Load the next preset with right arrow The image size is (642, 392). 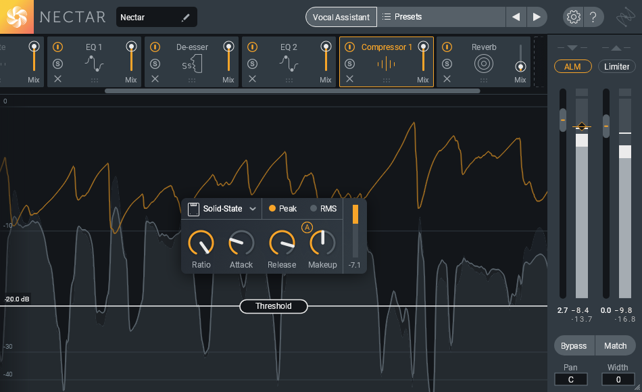point(537,17)
